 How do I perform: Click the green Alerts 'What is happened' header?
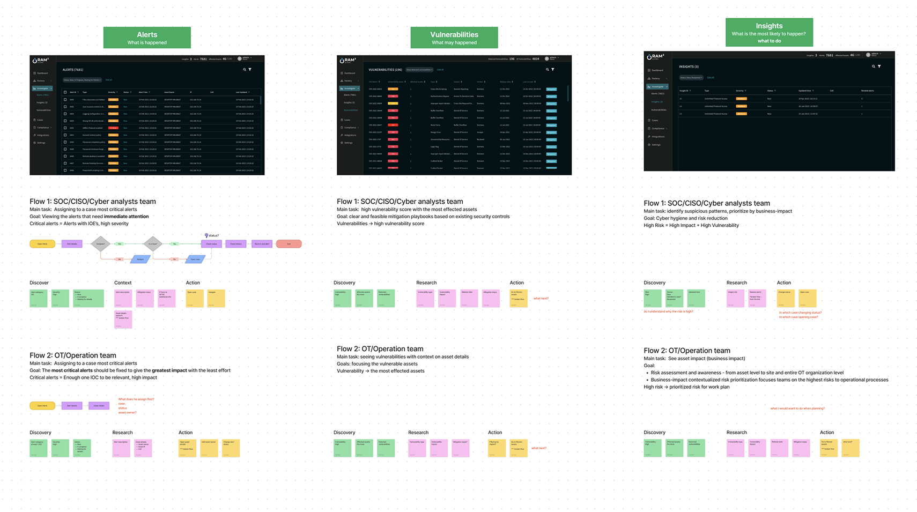point(147,38)
